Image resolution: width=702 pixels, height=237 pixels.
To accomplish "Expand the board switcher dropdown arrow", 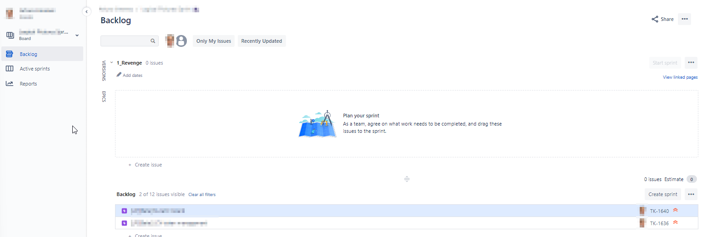I will pyautogui.click(x=77, y=35).
